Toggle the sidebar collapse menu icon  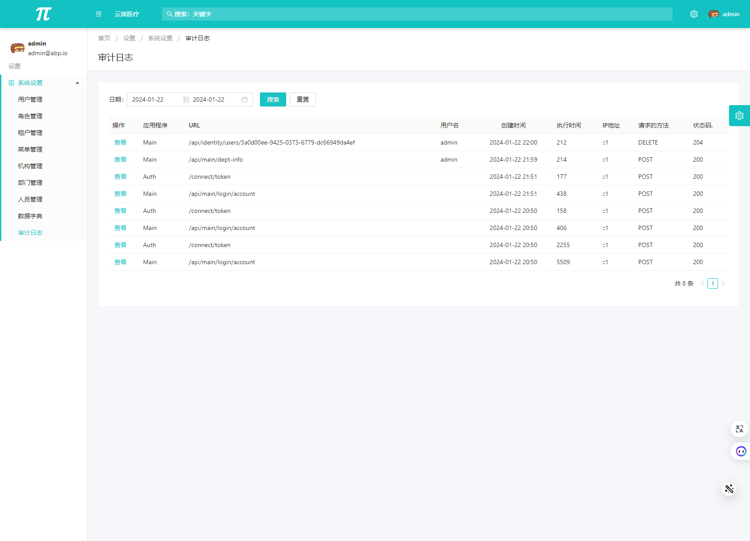click(98, 14)
